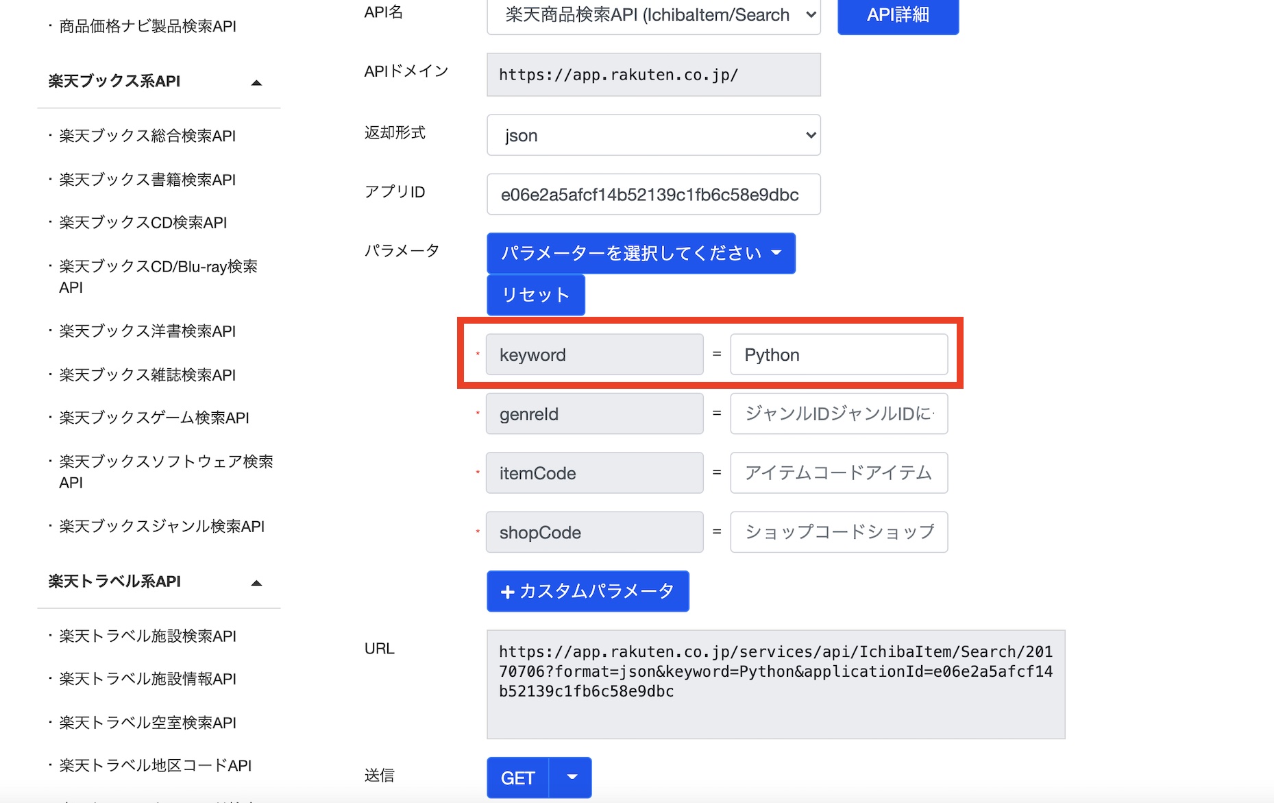This screenshot has height=803, width=1274.
Task: Open 楽天ブックスゲーム検索API link
Action: (154, 418)
